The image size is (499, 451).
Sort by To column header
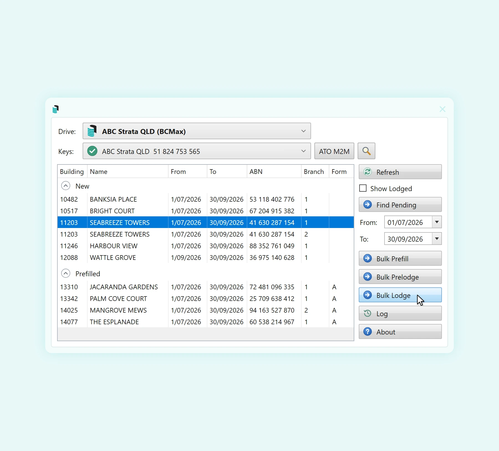(227, 172)
